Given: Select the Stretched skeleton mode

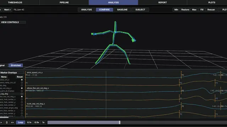Looking at the screenshot, I should tap(16, 65).
